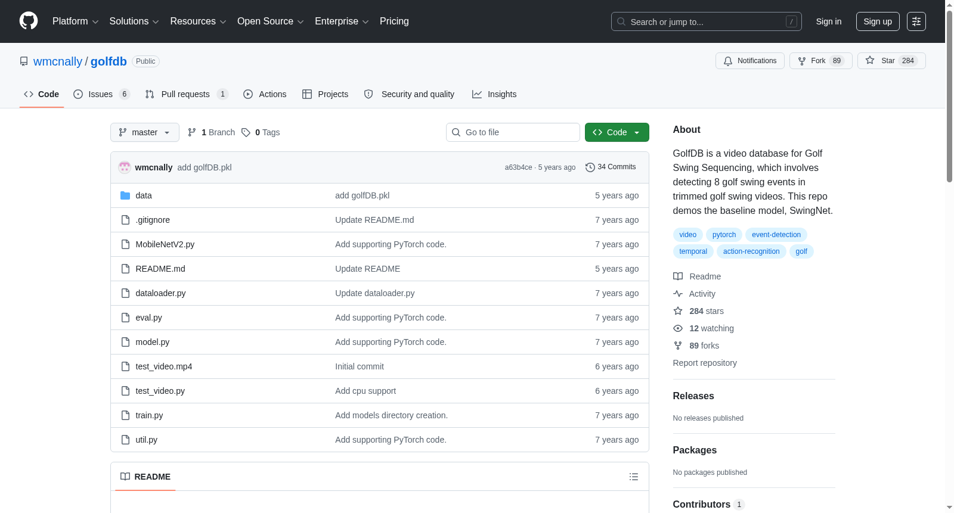This screenshot has width=954, height=513.
Task: Open the Pricing page link
Action: pos(394,21)
